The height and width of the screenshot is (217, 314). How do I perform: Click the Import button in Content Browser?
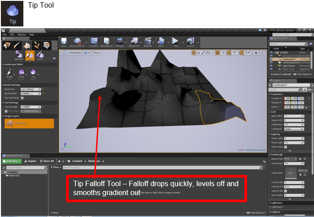30,161
